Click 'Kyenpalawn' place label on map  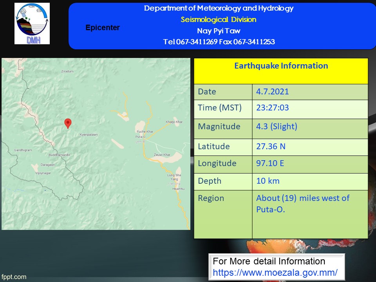[x=89, y=134]
